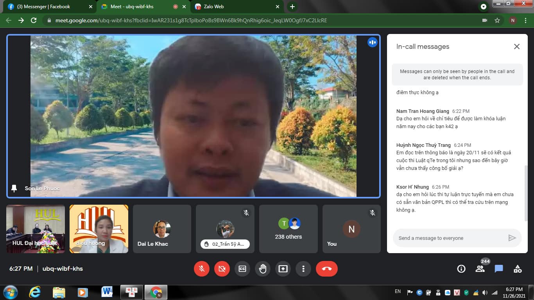The width and height of the screenshot is (534, 300).
Task: Toggle the chat panel icon
Action: (x=499, y=269)
